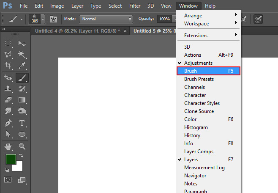This screenshot has height=193, width=278.
Task: Uncheck Layers in the Window menu
Action: tap(191, 160)
